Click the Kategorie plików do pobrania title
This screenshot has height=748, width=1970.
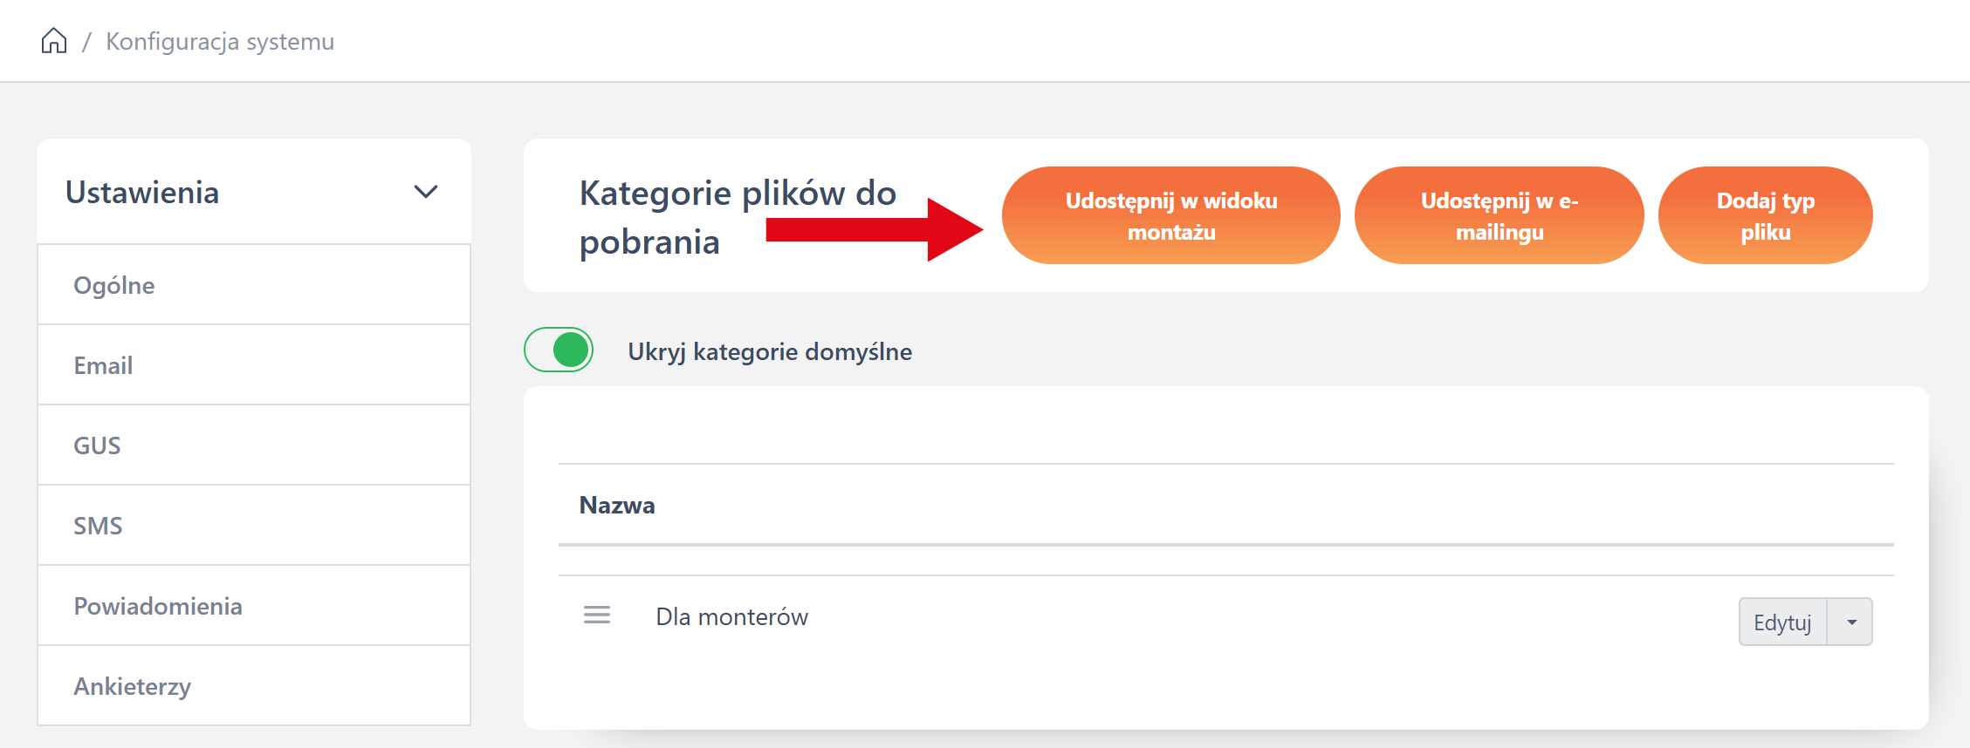738,217
